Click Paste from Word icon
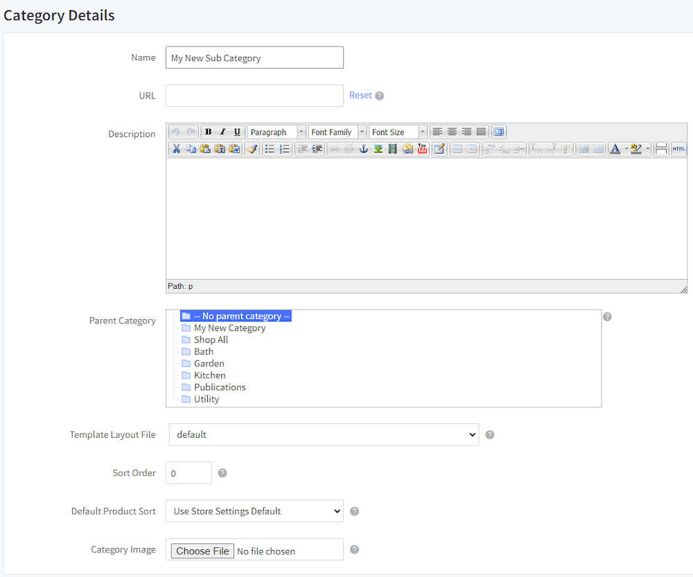The height and width of the screenshot is (577, 693). [x=234, y=149]
